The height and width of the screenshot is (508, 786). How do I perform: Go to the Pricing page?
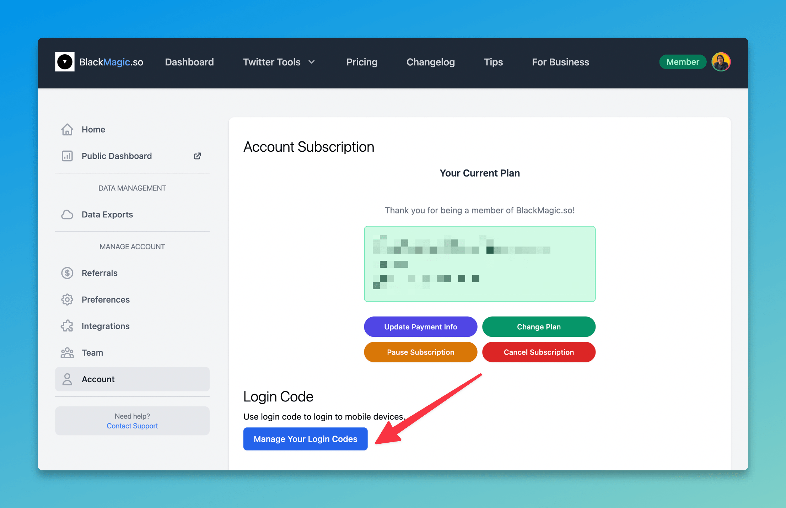[x=362, y=62]
